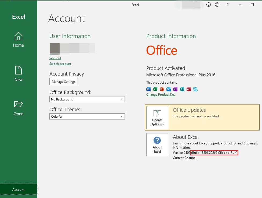Maximize the Excel window
This screenshot has width=262, height=198.
[252, 5]
